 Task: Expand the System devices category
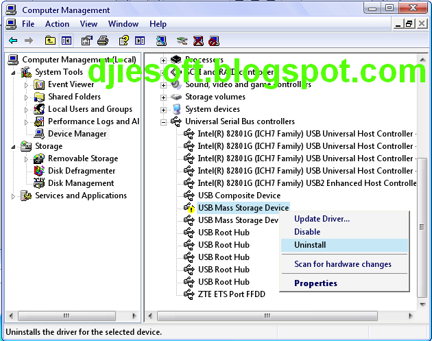(163, 110)
